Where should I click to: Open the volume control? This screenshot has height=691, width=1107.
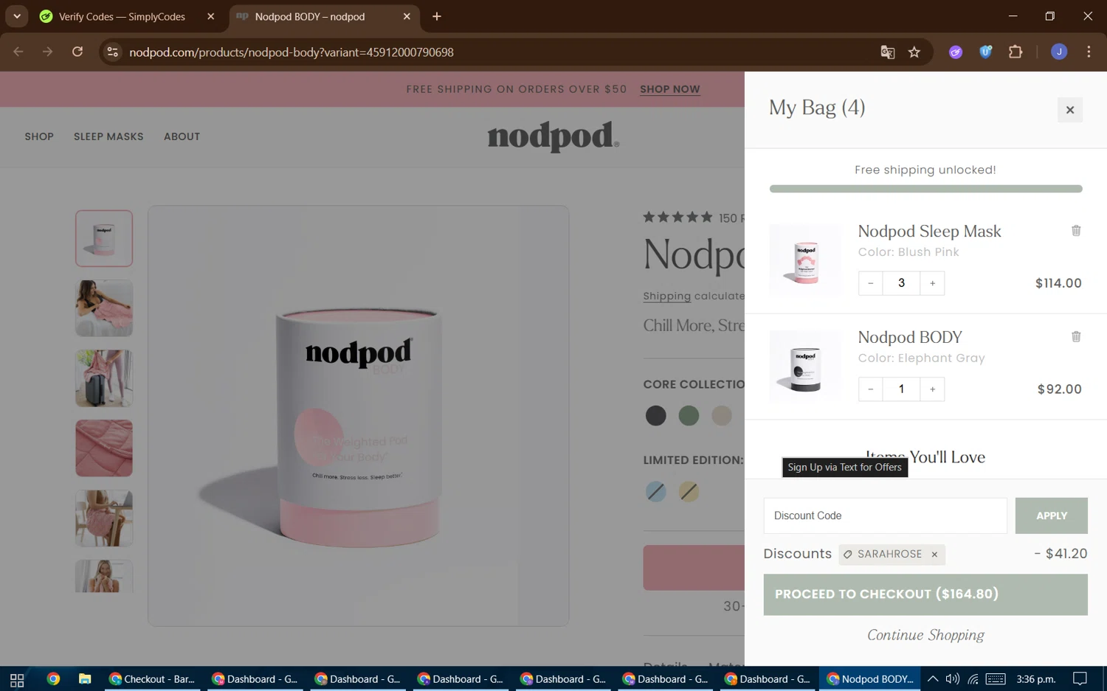click(953, 679)
